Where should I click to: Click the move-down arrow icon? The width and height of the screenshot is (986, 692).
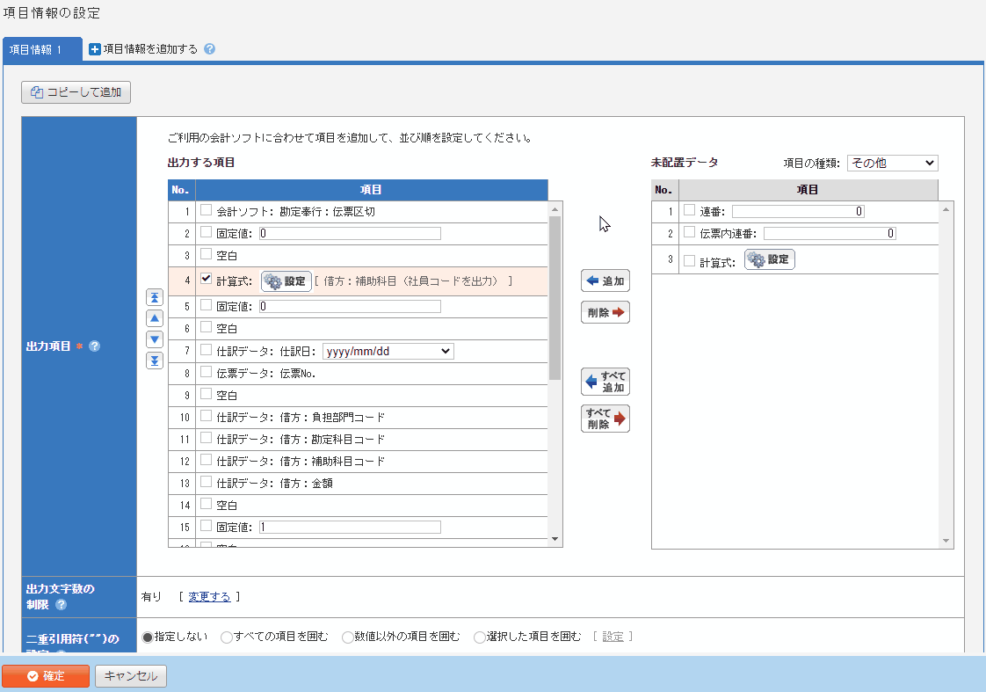click(x=155, y=339)
